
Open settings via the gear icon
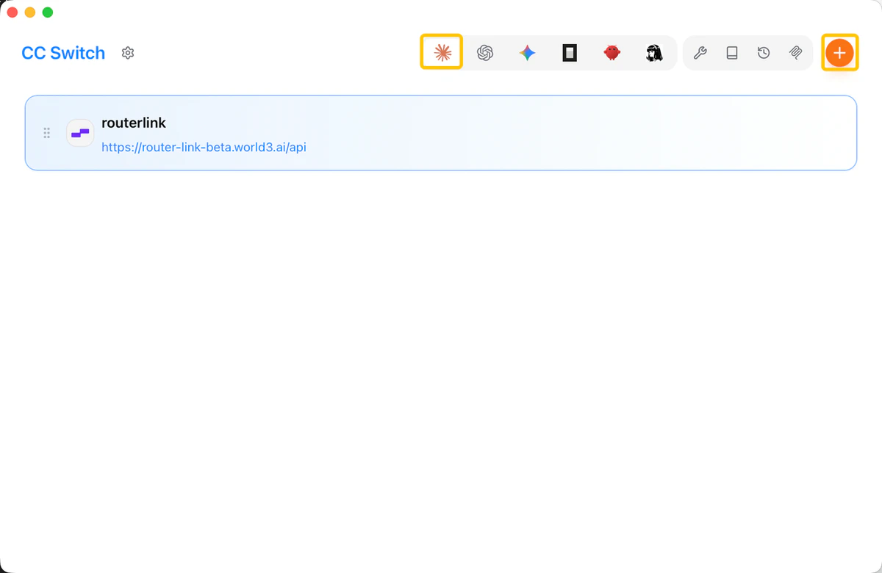(x=128, y=53)
